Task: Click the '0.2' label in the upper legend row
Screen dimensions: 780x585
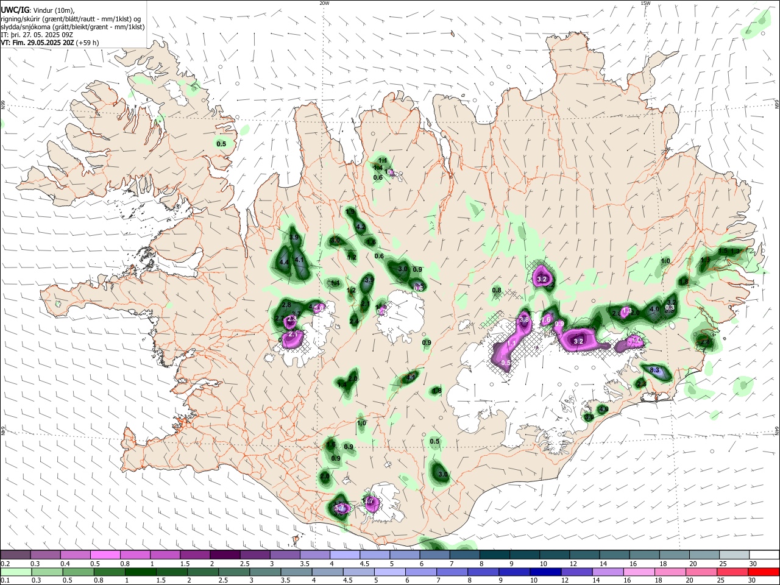Action: [5, 564]
